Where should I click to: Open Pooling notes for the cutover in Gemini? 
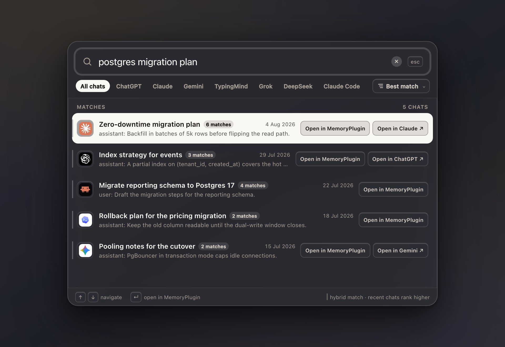pyautogui.click(x=400, y=250)
